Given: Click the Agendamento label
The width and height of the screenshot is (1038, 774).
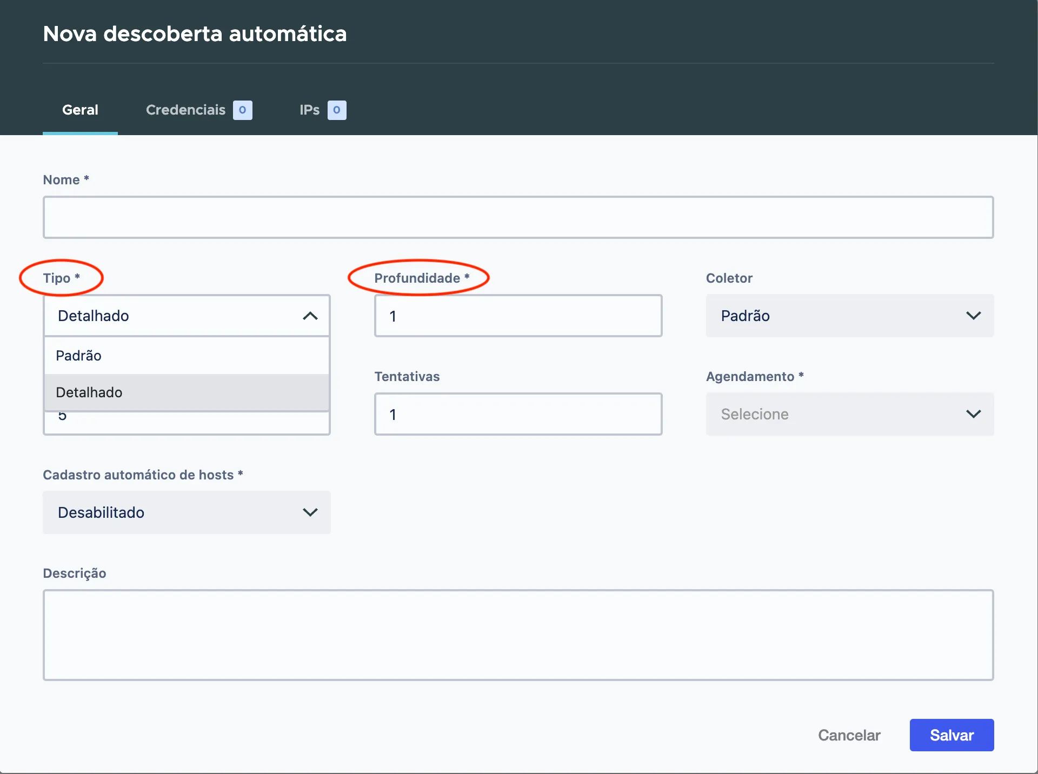Looking at the screenshot, I should click(x=755, y=376).
